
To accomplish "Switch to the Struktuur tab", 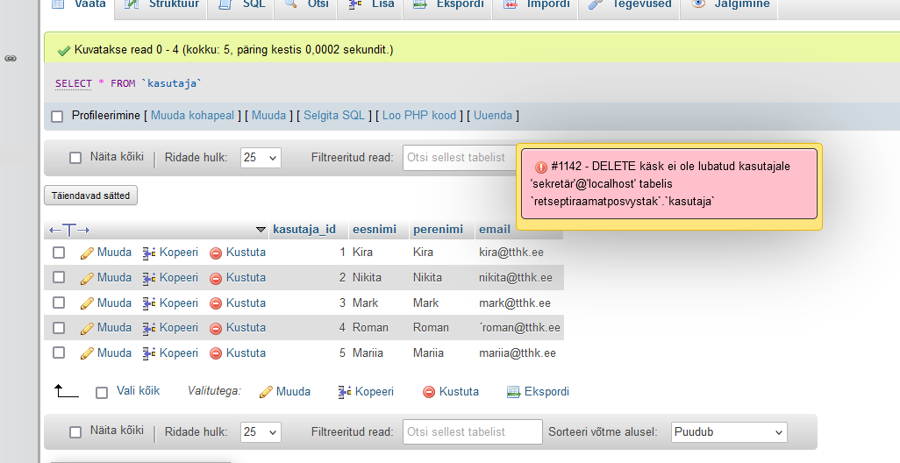I will [162, 4].
